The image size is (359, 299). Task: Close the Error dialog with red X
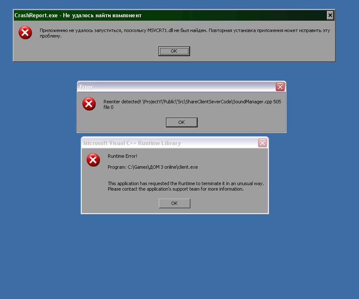pos(280,86)
